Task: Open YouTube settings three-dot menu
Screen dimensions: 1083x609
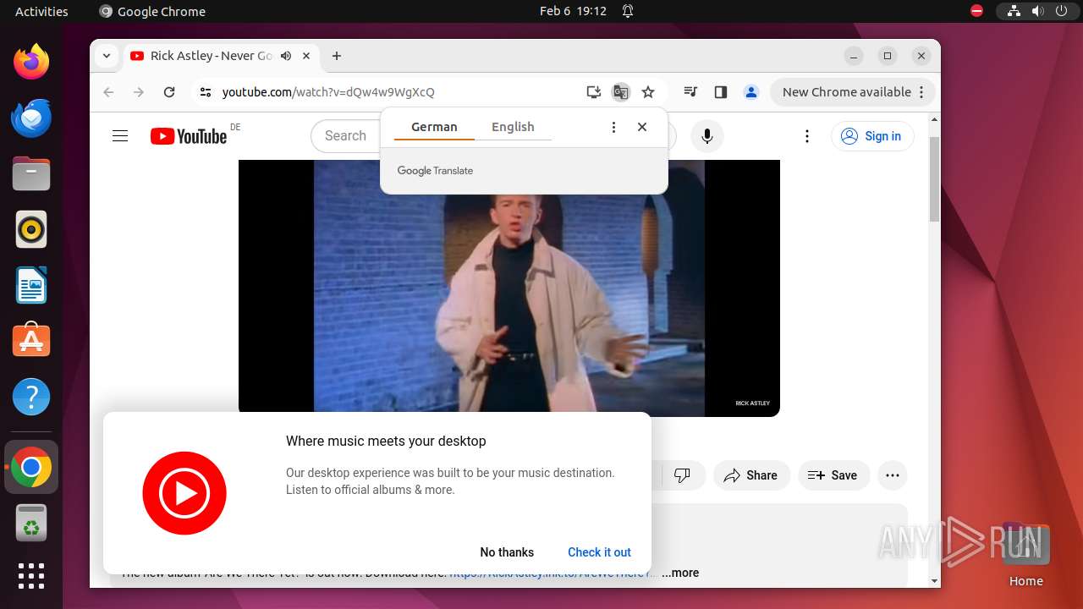Action: pos(807,136)
